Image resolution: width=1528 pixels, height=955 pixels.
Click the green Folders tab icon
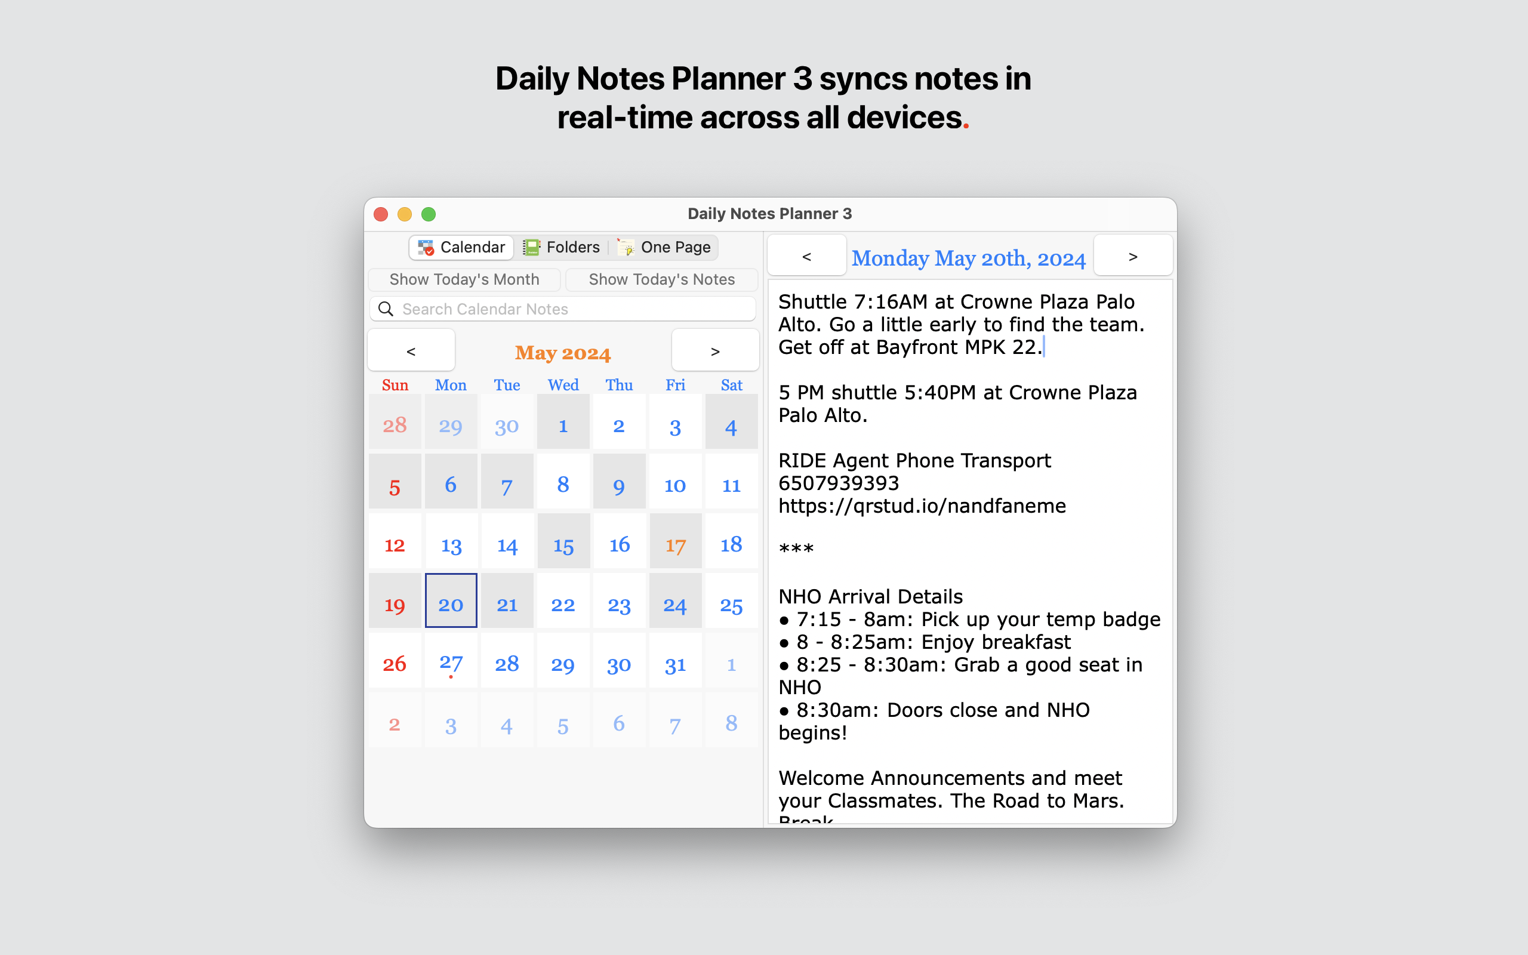(531, 248)
